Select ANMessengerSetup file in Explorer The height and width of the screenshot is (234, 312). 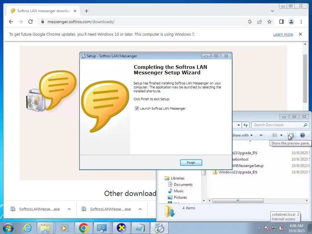click(x=248, y=165)
